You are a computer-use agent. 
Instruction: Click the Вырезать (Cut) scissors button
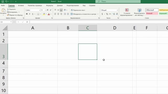click(12, 9)
